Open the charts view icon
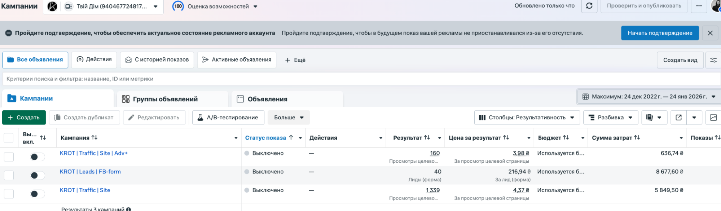721x211 pixels. point(713,118)
